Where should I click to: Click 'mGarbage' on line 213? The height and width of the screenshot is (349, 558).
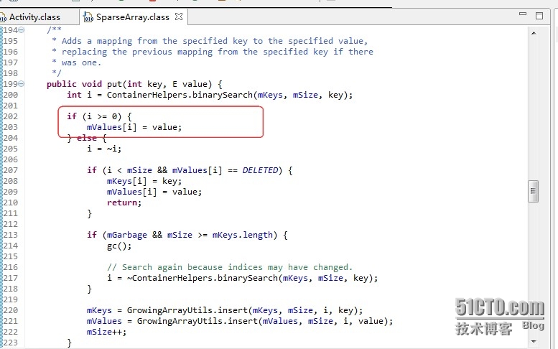(127, 235)
